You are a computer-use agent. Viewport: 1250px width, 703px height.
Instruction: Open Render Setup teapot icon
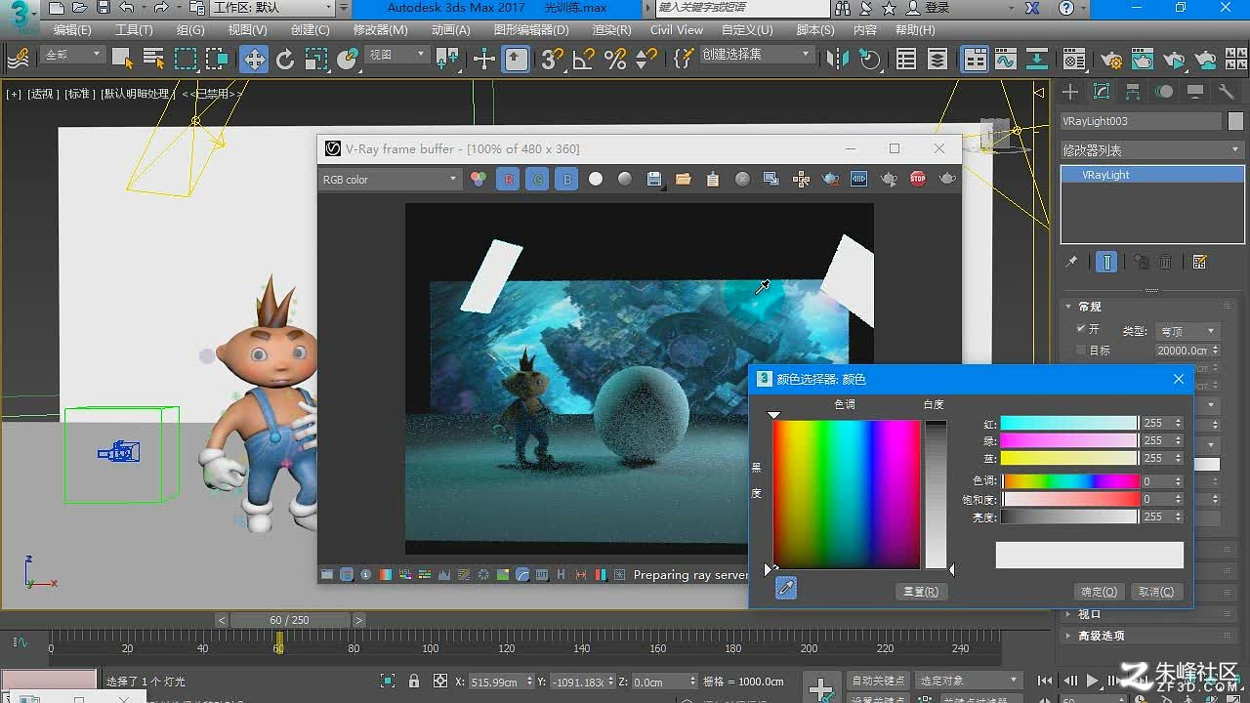pos(1111,60)
